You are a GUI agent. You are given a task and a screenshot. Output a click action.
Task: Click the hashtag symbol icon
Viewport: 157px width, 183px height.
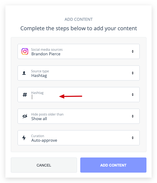click(25, 95)
